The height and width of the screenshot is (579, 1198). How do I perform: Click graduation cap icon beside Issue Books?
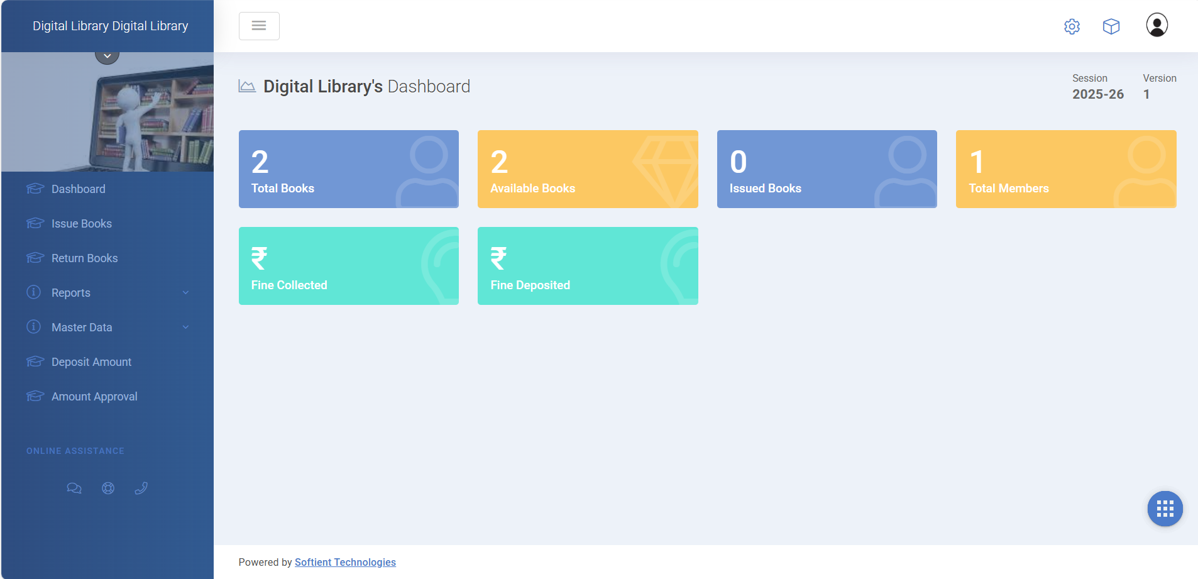[35, 223]
